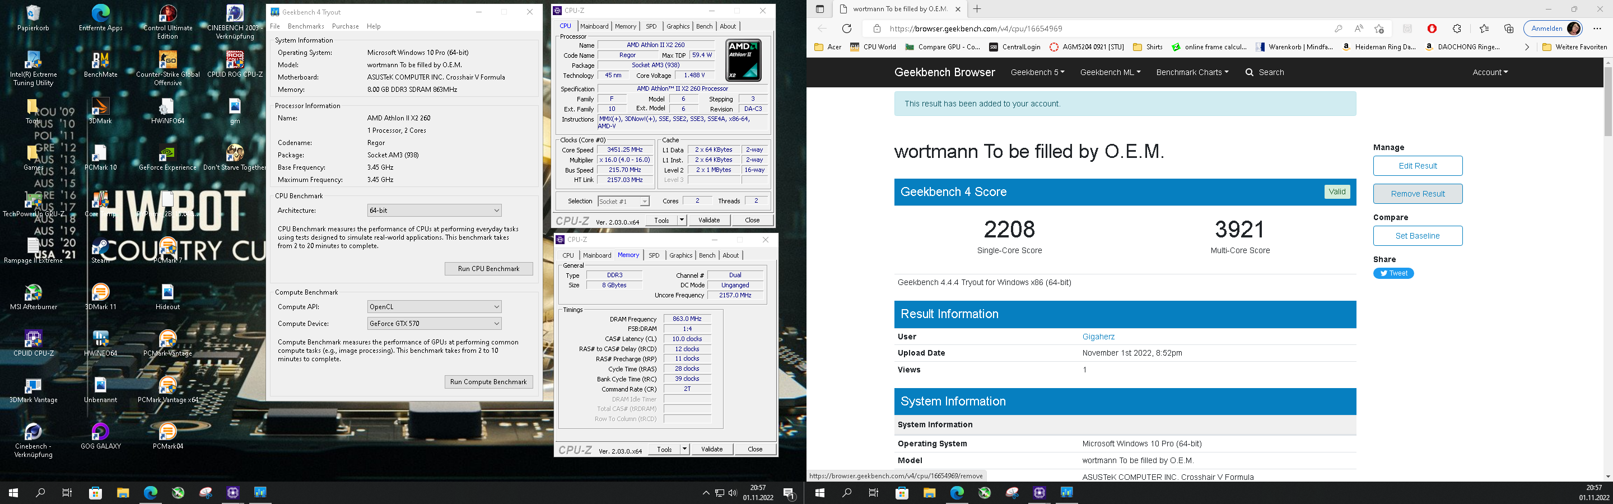
Task: Click Validate in the upper CPU-Z window
Action: [709, 220]
